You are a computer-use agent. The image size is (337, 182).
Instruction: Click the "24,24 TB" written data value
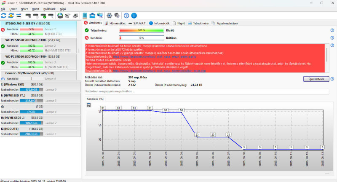(196, 85)
